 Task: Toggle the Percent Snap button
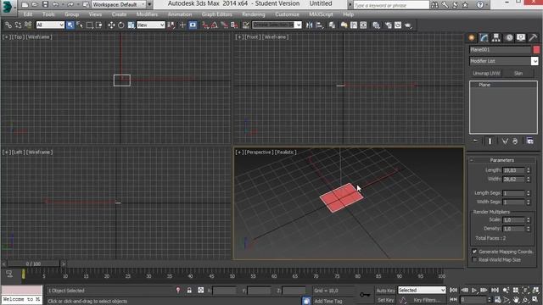click(x=224, y=25)
